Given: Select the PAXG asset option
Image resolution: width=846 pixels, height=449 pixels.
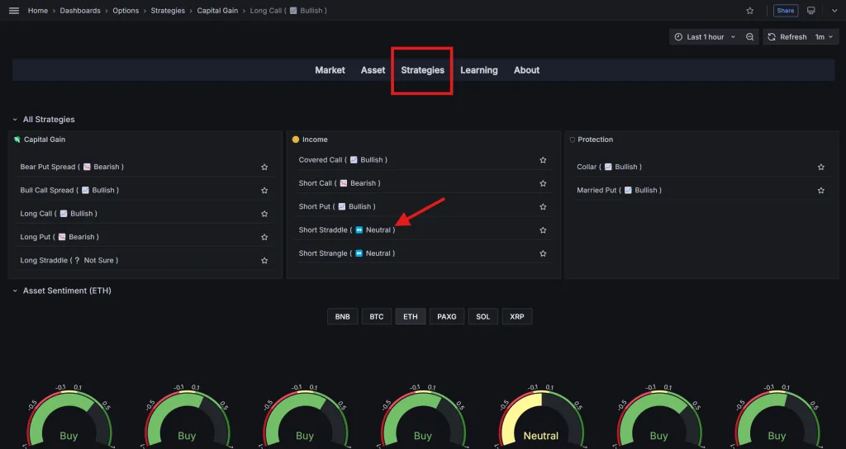Looking at the screenshot, I should pyautogui.click(x=446, y=317).
